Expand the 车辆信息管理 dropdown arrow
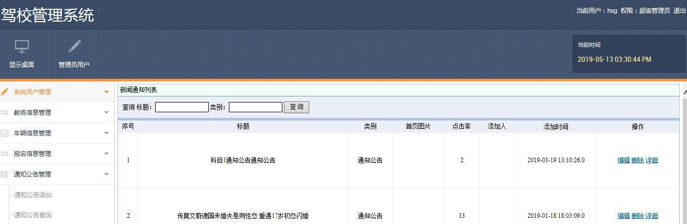 pos(107,133)
